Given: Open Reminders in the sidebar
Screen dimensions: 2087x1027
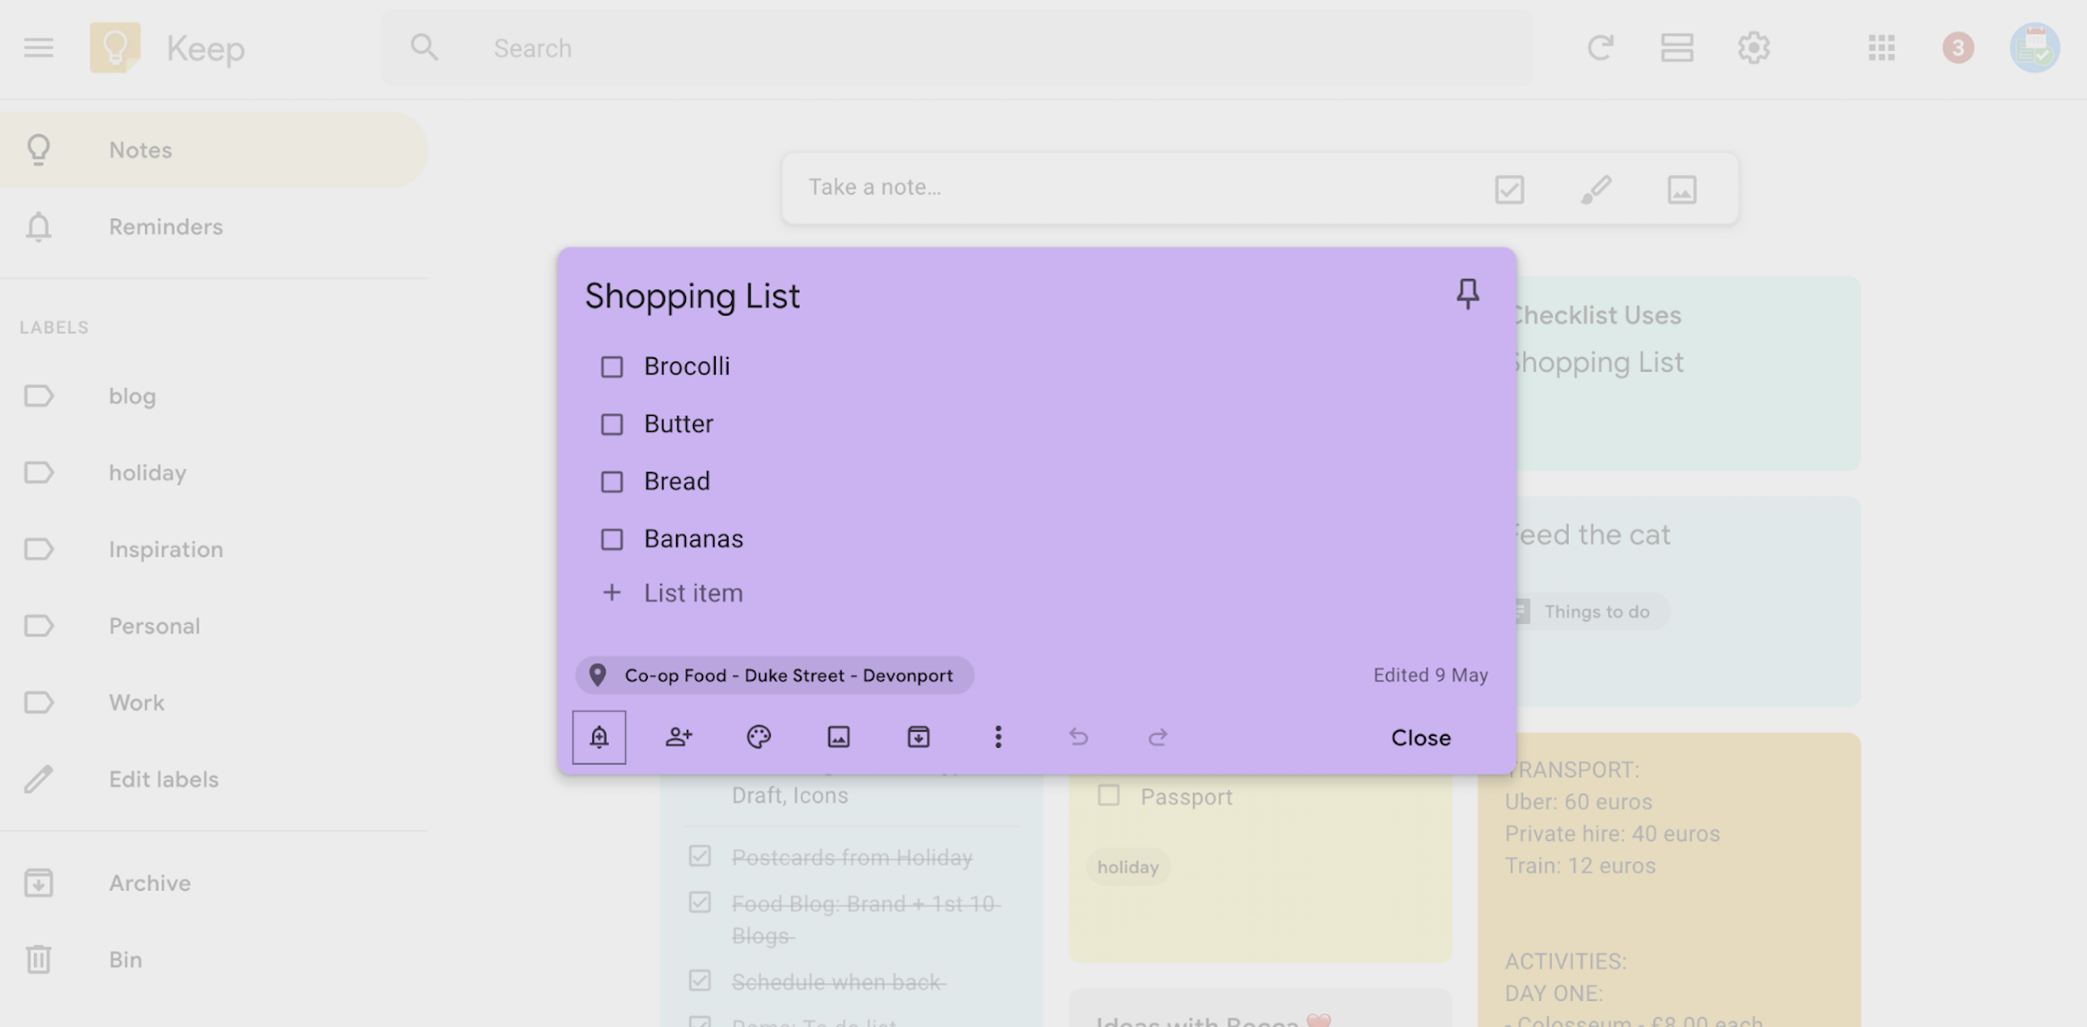Looking at the screenshot, I should click(212, 227).
